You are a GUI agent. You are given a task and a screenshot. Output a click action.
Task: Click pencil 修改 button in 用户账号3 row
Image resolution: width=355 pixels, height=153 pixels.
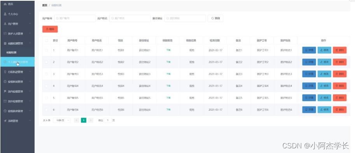tap(324, 74)
